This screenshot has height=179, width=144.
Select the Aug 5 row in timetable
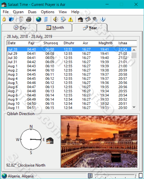(69, 83)
